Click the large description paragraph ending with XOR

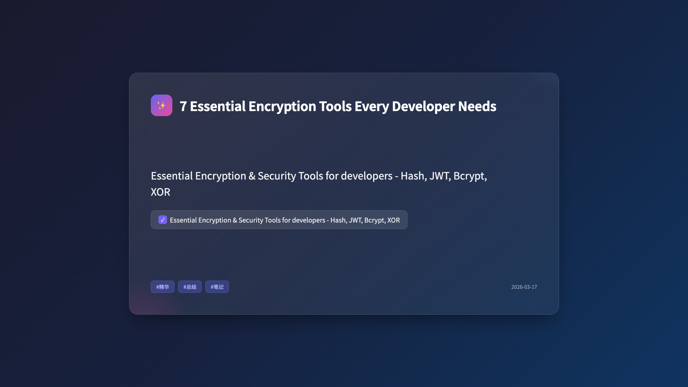(x=319, y=184)
